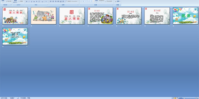The image size is (199, 99).
Task: Open the Paragraph group dialog launcher
Action: coord(78,5)
